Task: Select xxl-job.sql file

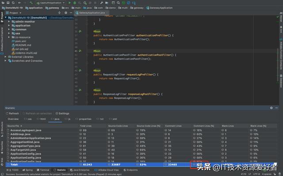Action: [20, 49]
